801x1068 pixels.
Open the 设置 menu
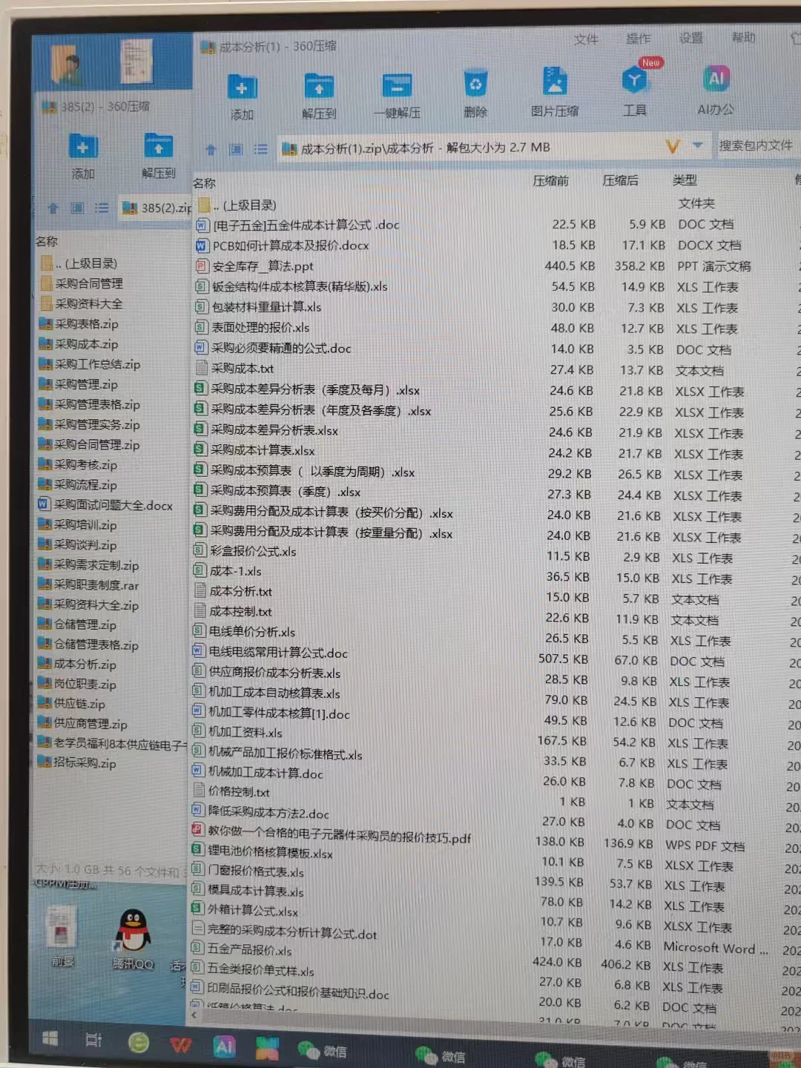690,39
